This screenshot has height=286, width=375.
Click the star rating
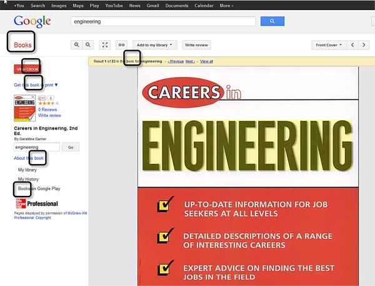48,103
